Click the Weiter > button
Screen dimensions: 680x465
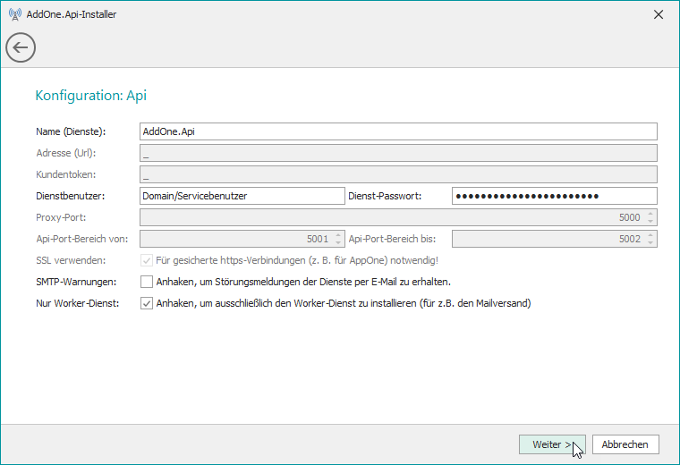pyautogui.click(x=552, y=444)
